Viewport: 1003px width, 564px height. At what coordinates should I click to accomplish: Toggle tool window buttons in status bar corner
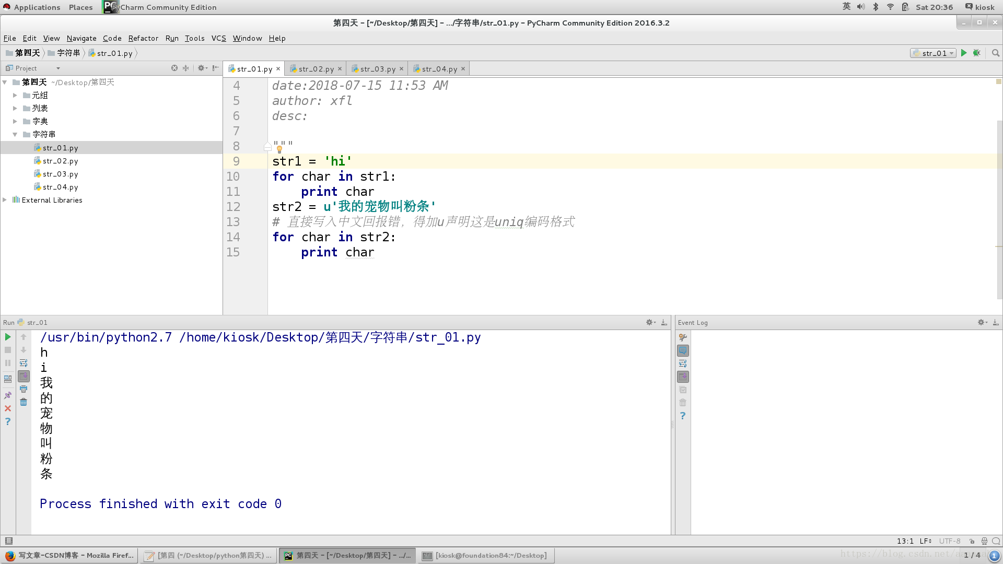tap(8, 541)
